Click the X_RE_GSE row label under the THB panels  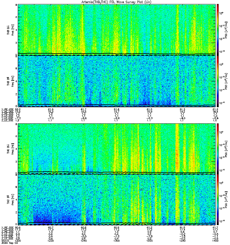[7, 109]
